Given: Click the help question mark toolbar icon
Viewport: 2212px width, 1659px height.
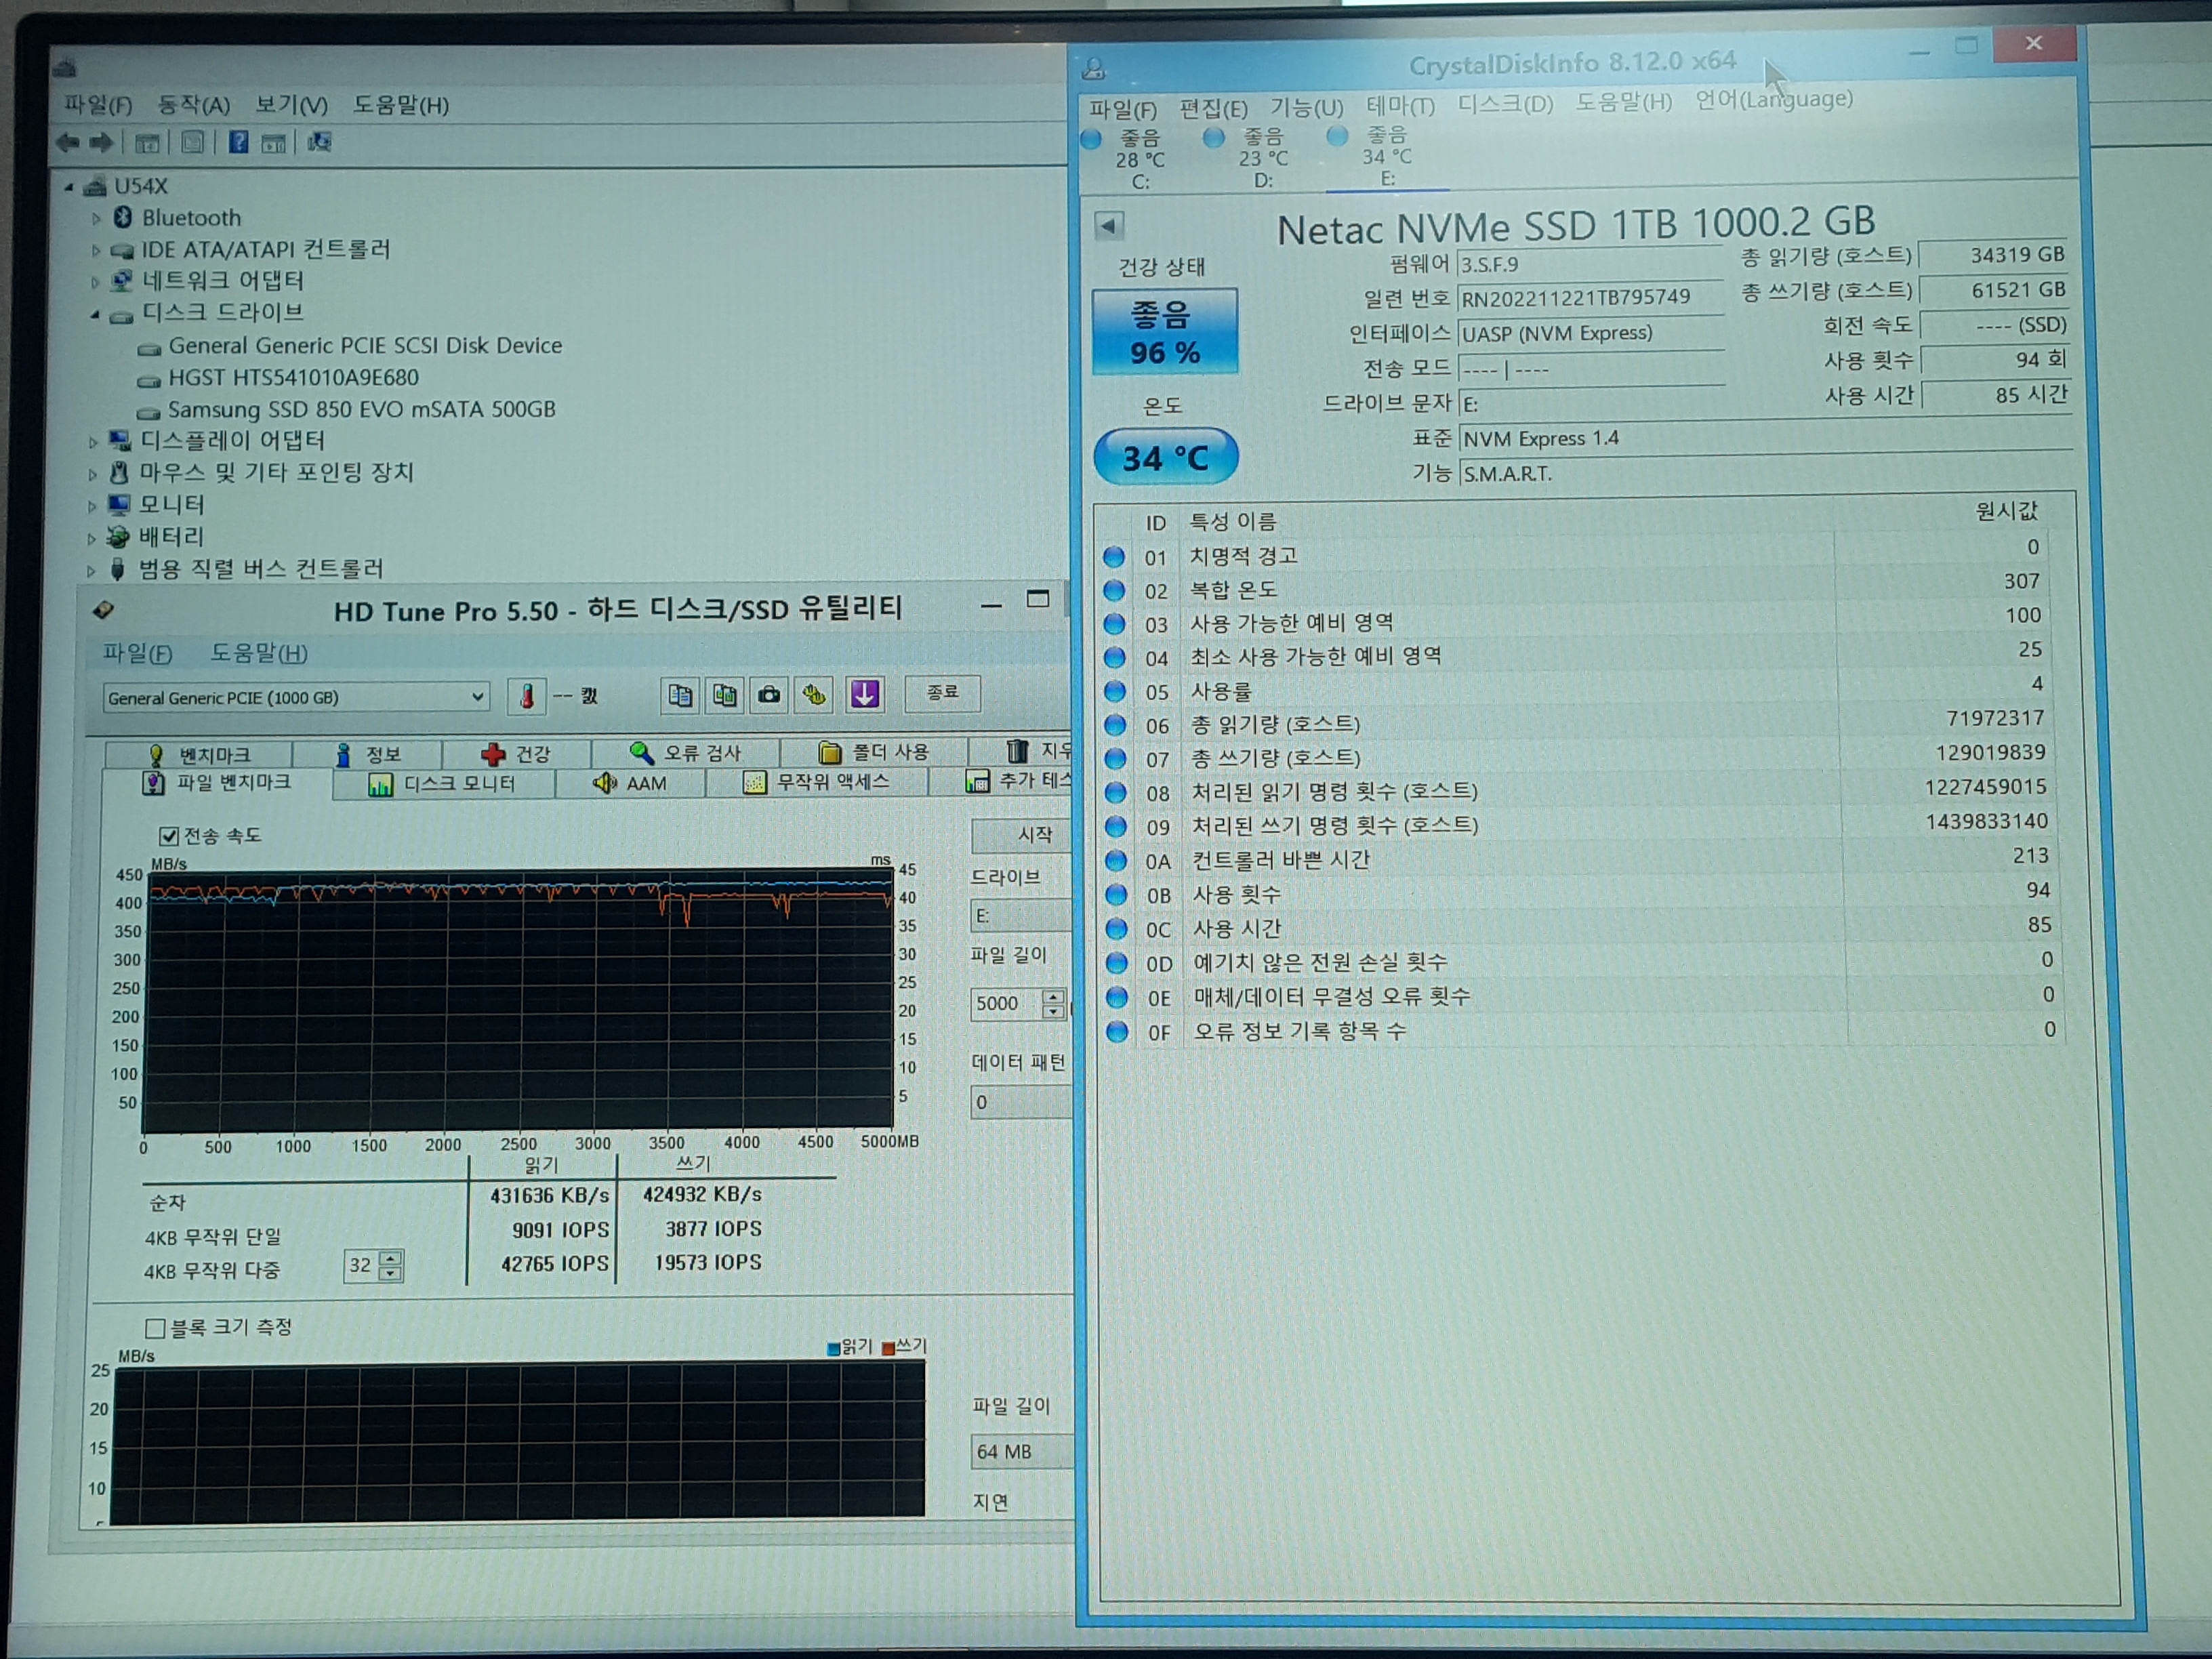Looking at the screenshot, I should 238,142.
